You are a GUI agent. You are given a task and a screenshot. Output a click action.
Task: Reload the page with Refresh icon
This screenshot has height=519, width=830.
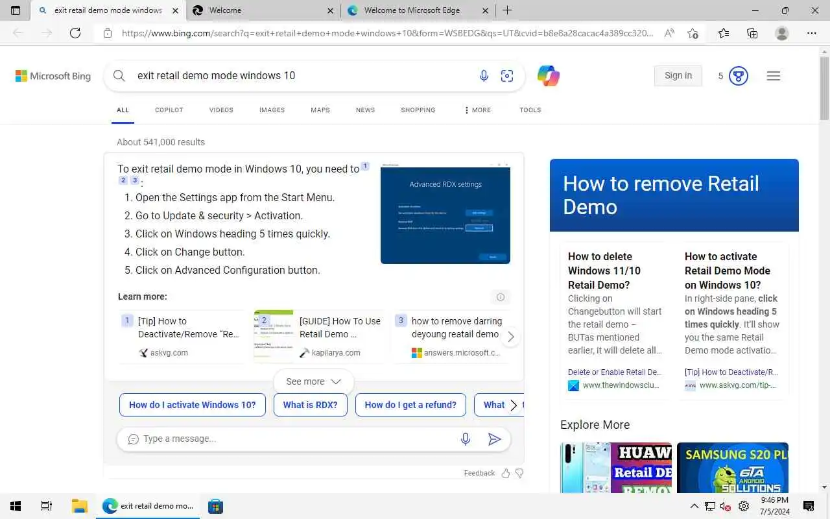(75, 33)
